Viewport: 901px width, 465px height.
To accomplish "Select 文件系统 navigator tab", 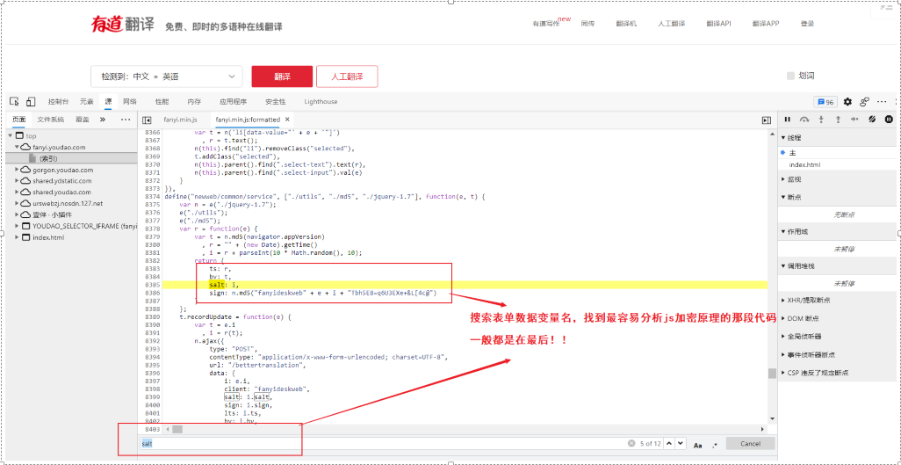I will (51, 120).
